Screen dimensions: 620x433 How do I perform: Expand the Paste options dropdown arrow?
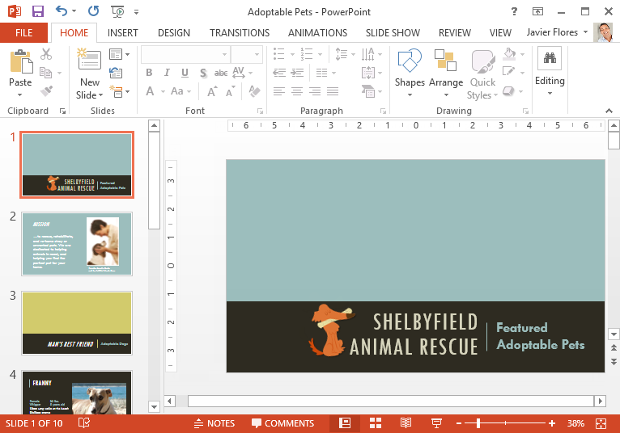pyautogui.click(x=19, y=95)
